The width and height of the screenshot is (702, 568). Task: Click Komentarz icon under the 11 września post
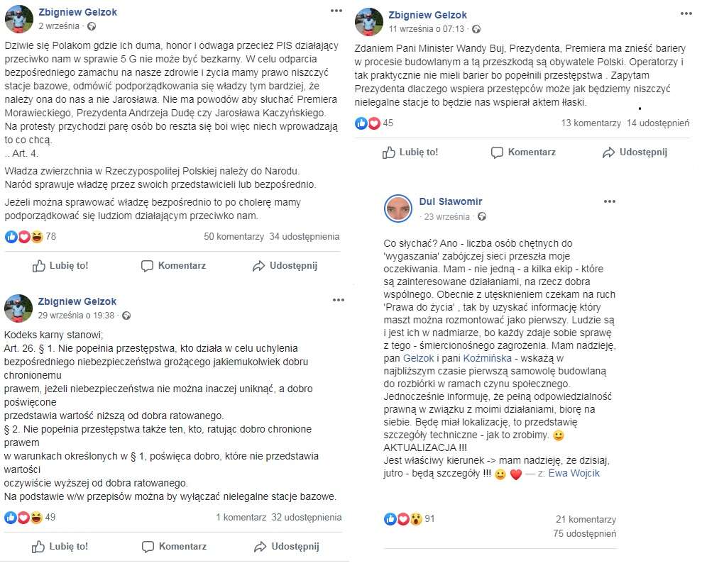pos(498,152)
